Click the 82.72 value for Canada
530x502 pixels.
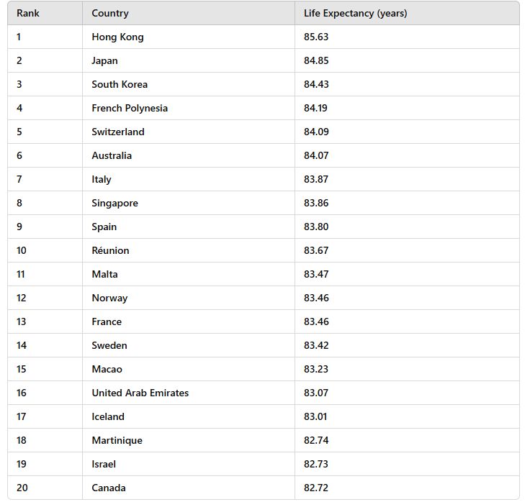(x=316, y=488)
